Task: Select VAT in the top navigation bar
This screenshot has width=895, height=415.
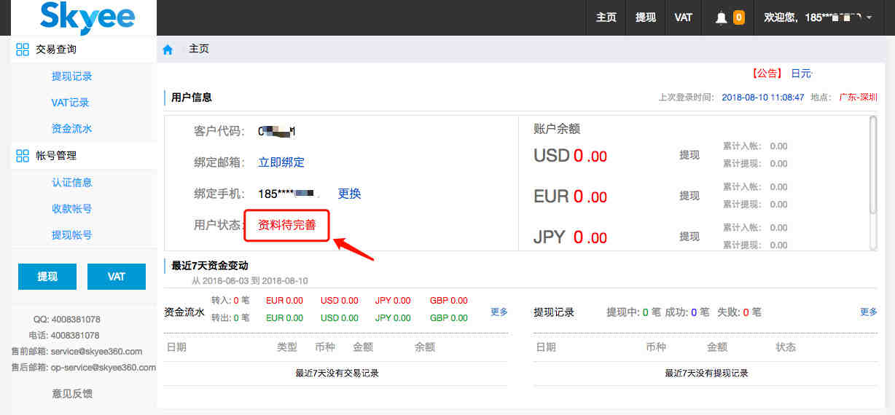Action: point(683,18)
